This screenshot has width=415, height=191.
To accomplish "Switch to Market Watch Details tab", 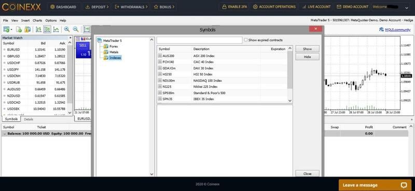I will click(x=29, y=119).
